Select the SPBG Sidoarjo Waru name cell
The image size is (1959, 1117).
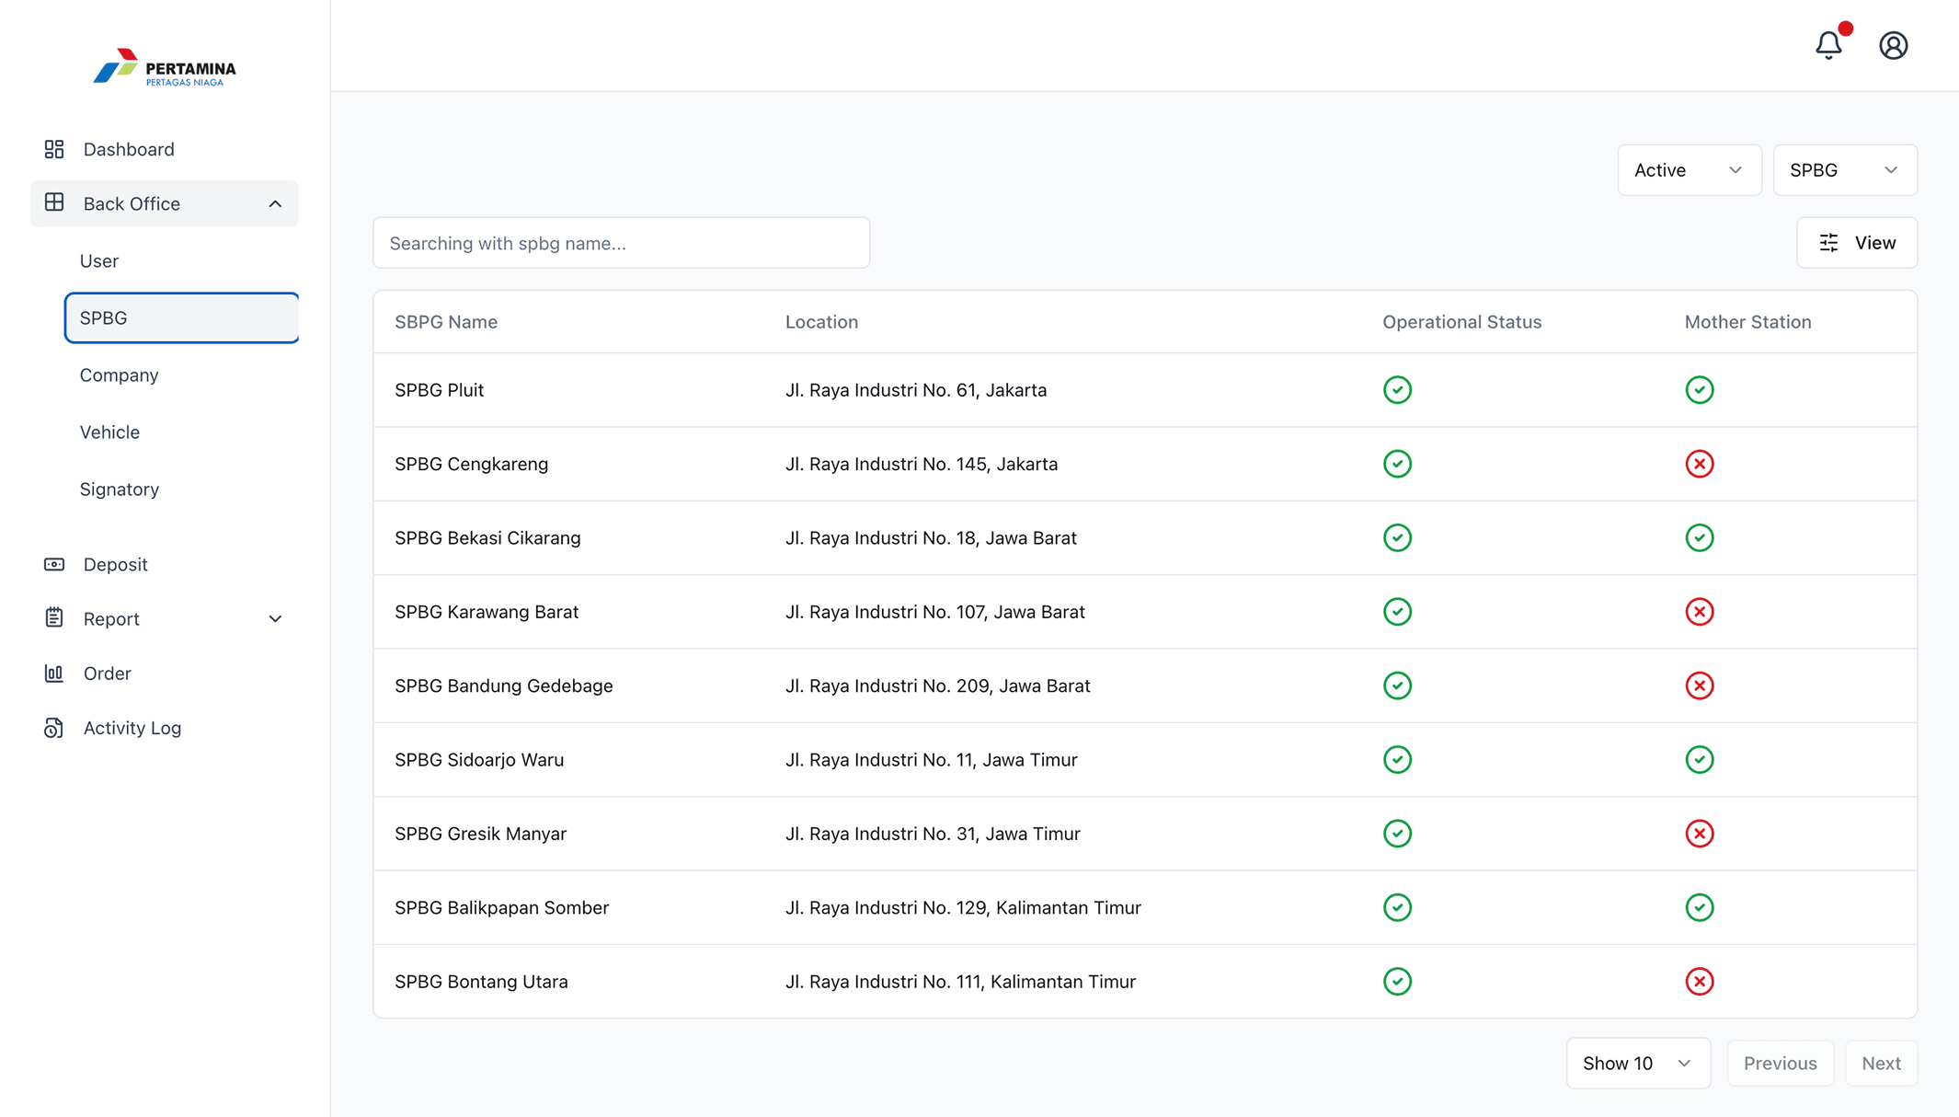(479, 759)
